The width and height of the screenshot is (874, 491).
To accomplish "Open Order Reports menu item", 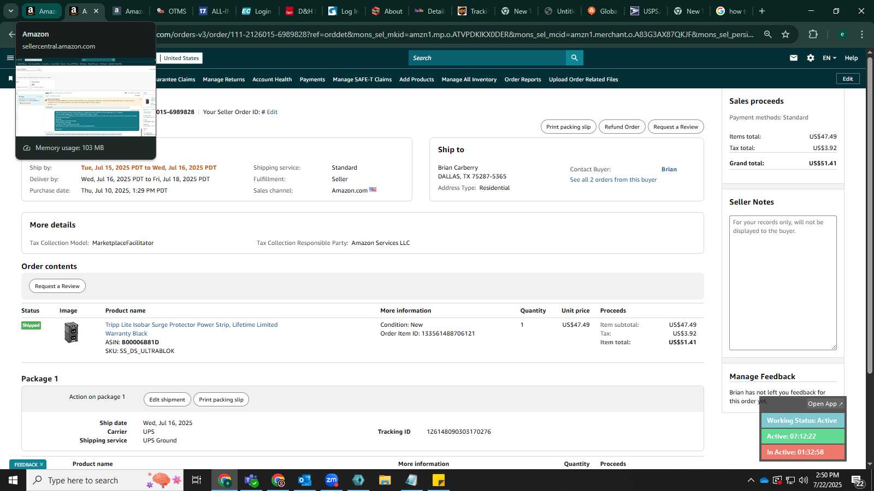I will [523, 79].
